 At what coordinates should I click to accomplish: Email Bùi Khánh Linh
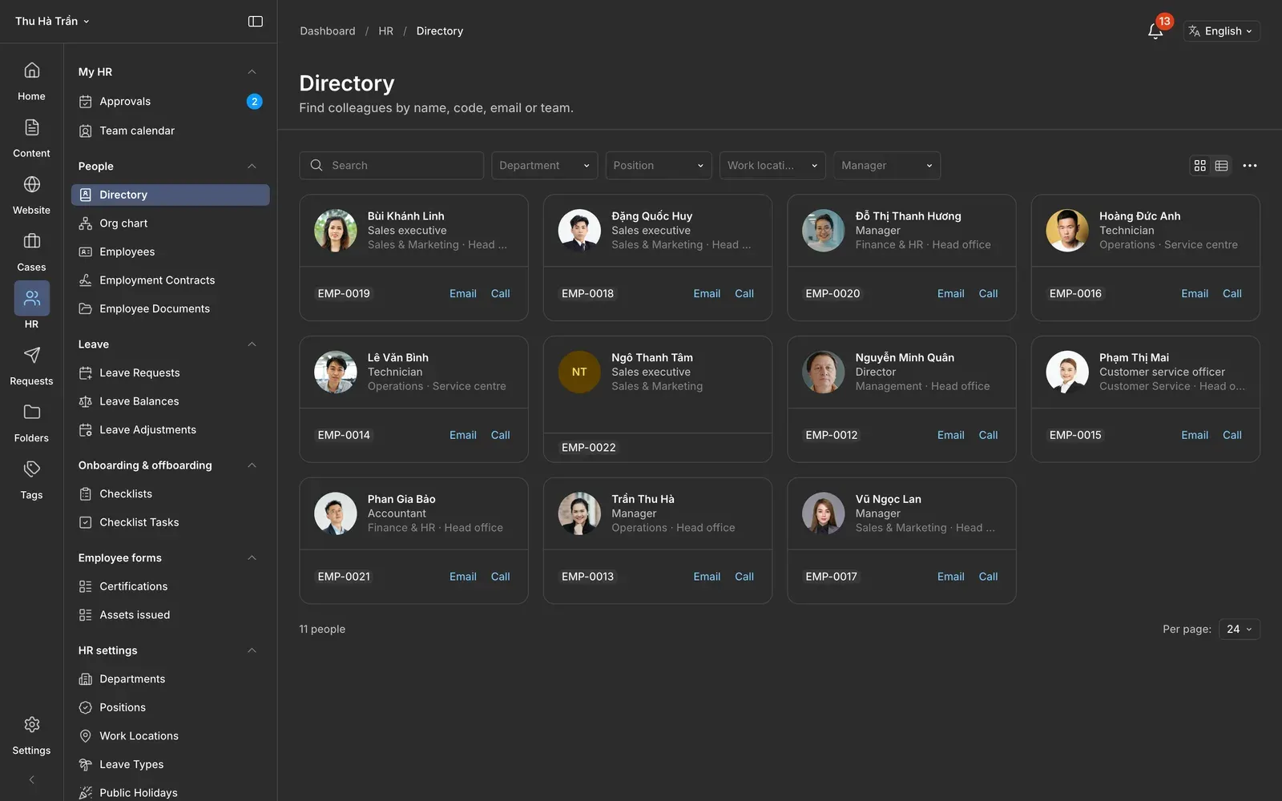(x=463, y=294)
